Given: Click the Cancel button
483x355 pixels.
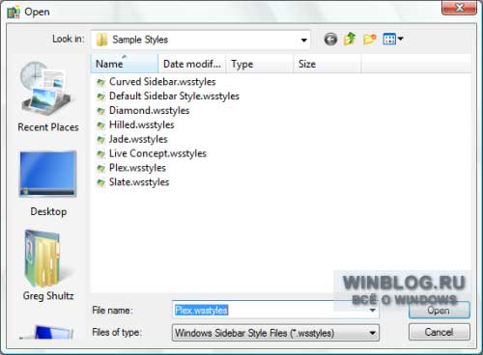Looking at the screenshot, I should [440, 332].
